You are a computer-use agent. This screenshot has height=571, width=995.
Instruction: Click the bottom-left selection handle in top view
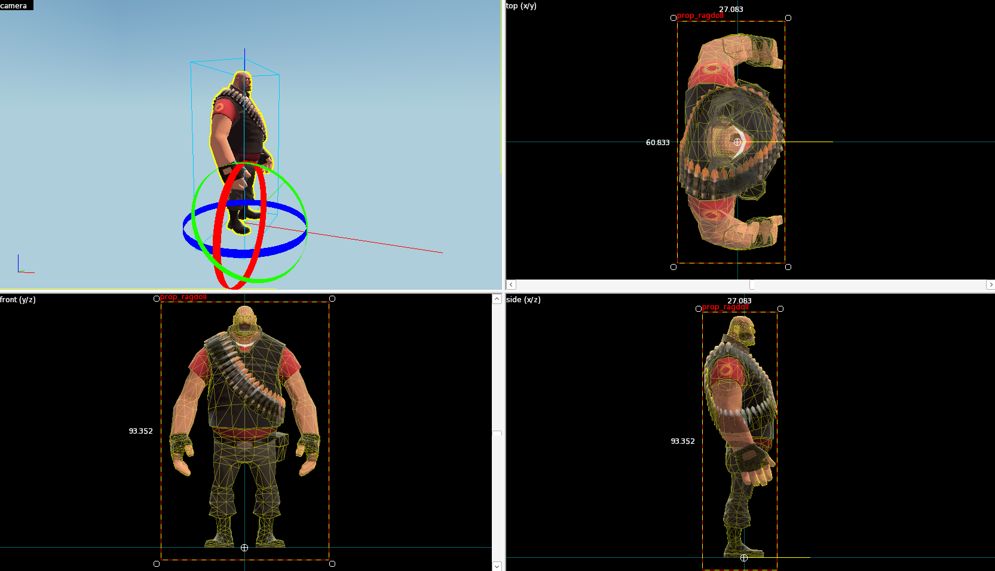click(673, 267)
